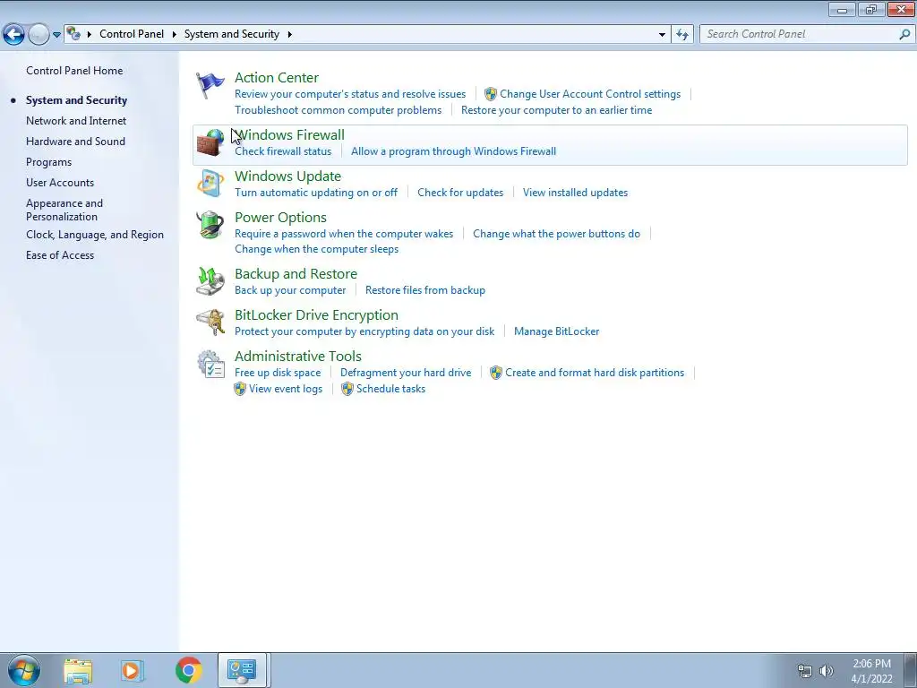Open the Programs category
917x688 pixels.
click(48, 162)
